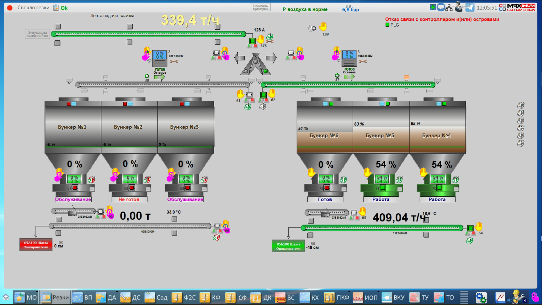Toggle manual hand icon for drive 378
The image size is (542, 305).
click(261, 39)
